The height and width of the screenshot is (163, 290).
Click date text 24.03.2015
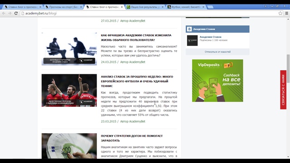click(x=109, y=62)
